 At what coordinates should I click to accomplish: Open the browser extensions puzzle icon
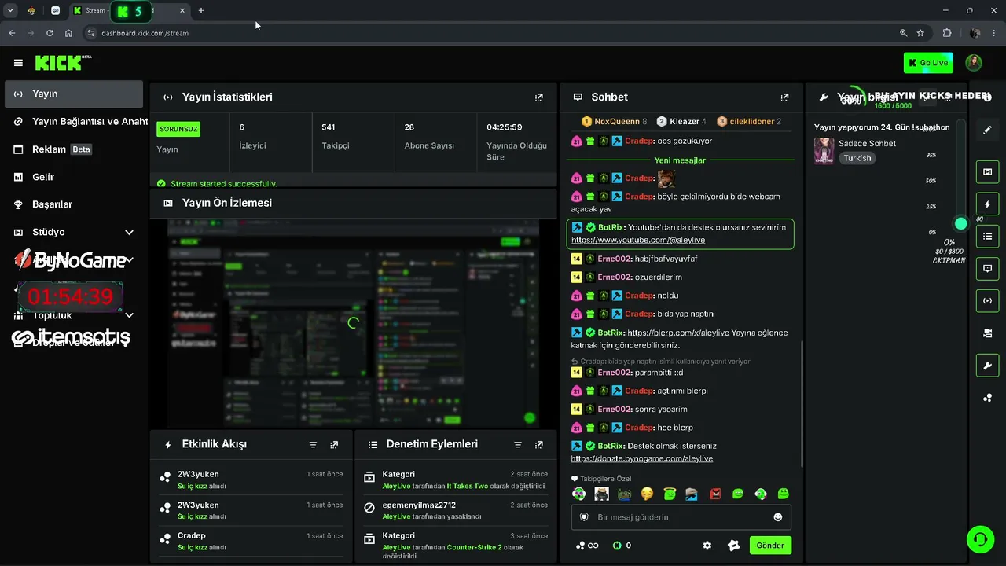(x=947, y=33)
